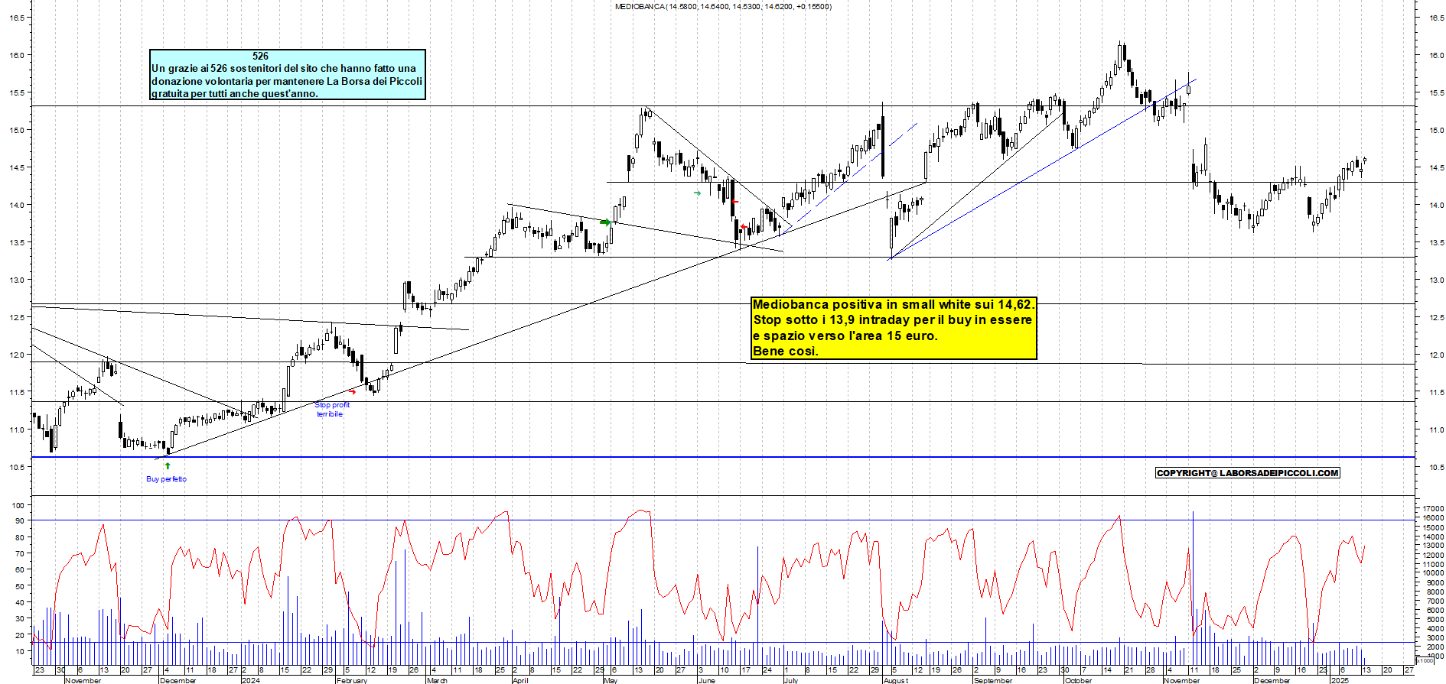Click the right-axis 16.5 price label
Image resolution: width=1446 pixels, height=684 pixels.
[x=1435, y=18]
